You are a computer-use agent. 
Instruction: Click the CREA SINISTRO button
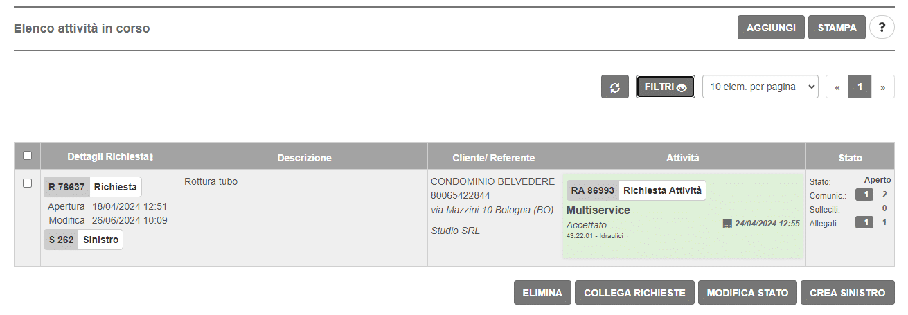coord(848,293)
